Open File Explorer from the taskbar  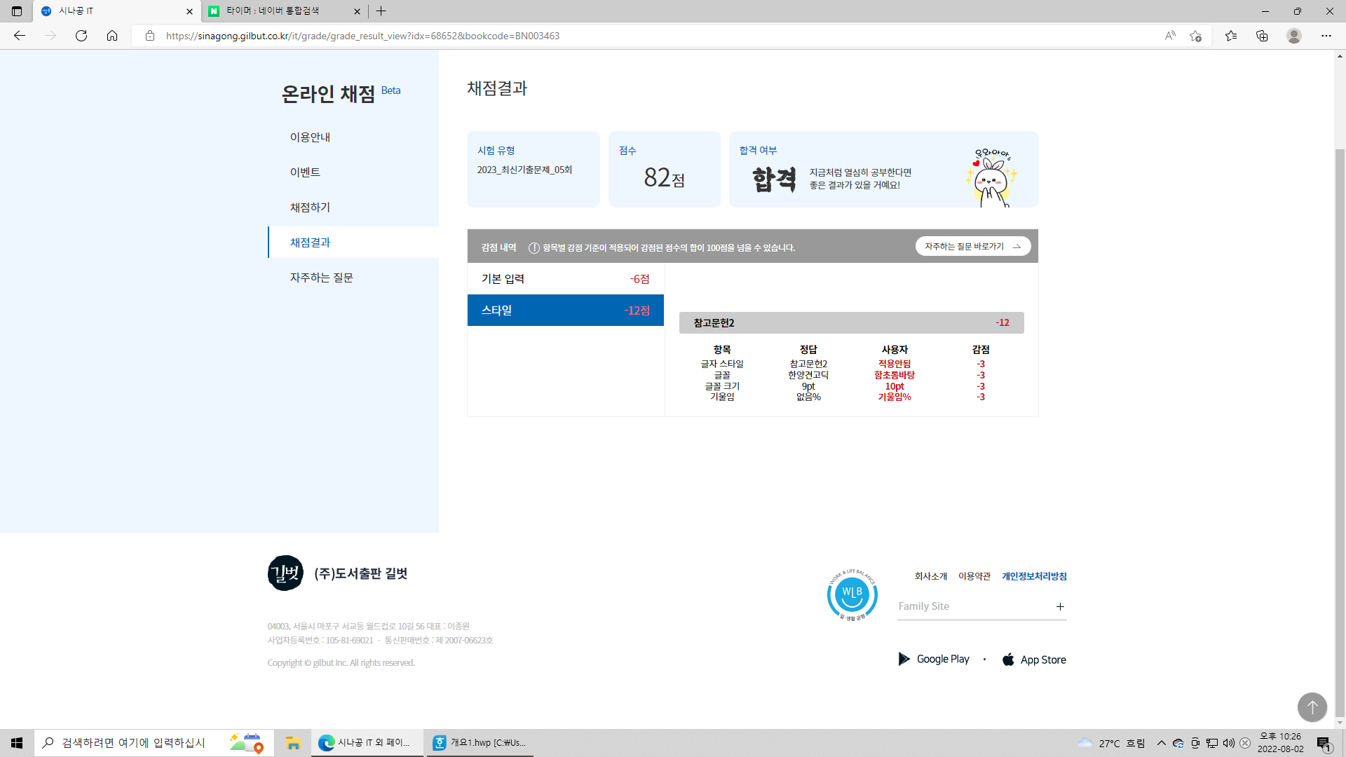pyautogui.click(x=293, y=743)
